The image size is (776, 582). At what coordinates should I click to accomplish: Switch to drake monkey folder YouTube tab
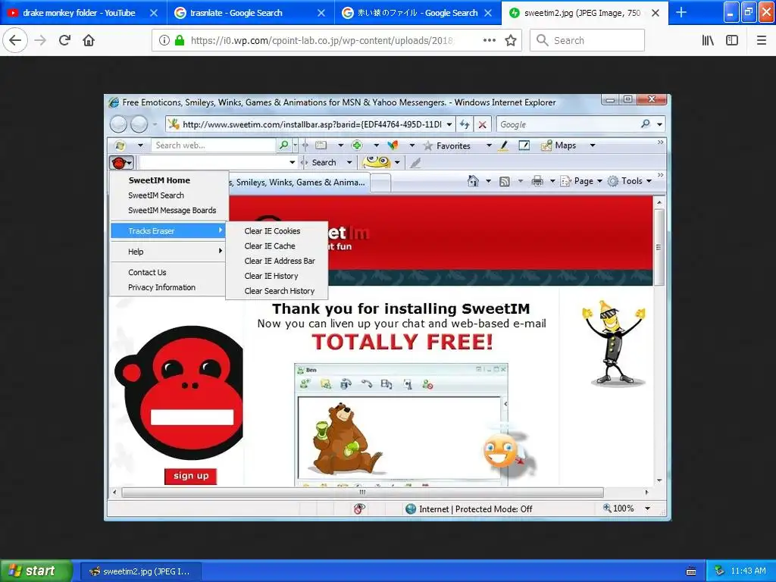79,13
